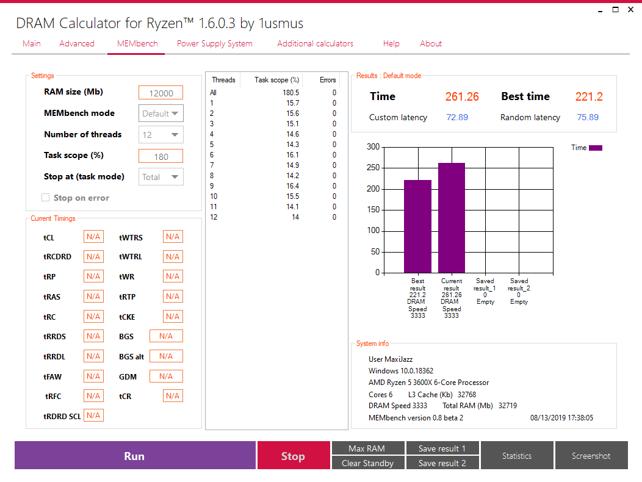Click the tRRDL timing field
This screenshot has width=642, height=482.
(x=94, y=356)
